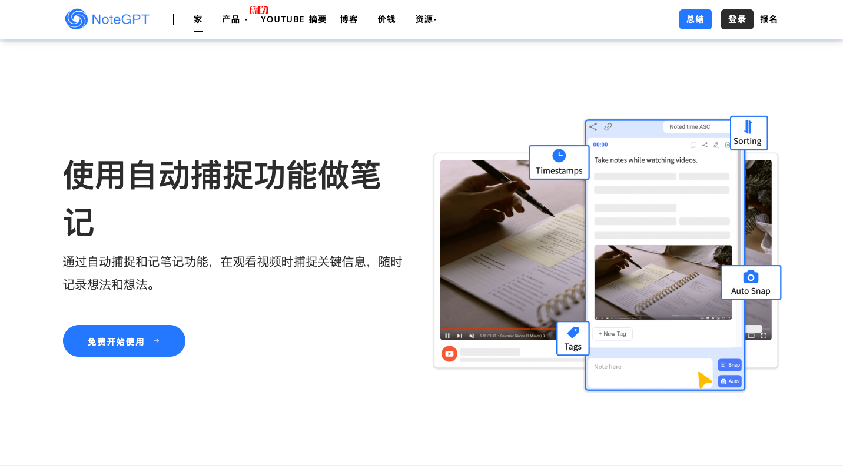Toggle fullscreen on the video player
This screenshot has height=466, width=843.
pyautogui.click(x=764, y=336)
